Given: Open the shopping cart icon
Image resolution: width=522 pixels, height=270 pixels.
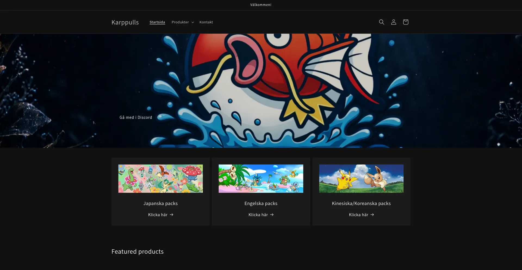Looking at the screenshot, I should pos(405,22).
